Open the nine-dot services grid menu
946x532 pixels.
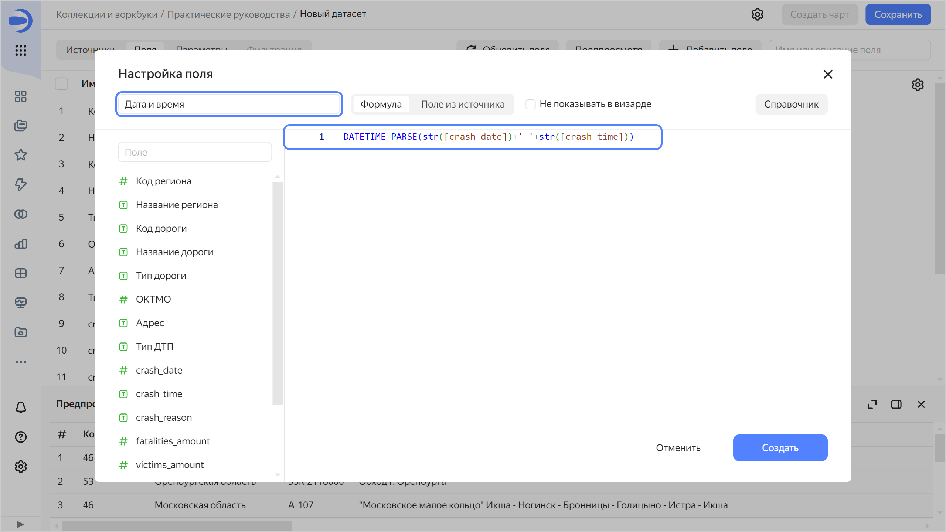click(21, 50)
